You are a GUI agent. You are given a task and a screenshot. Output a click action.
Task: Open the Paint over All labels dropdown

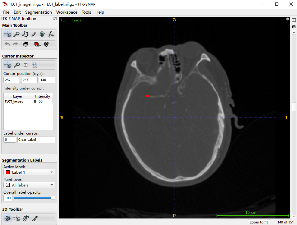[29, 185]
